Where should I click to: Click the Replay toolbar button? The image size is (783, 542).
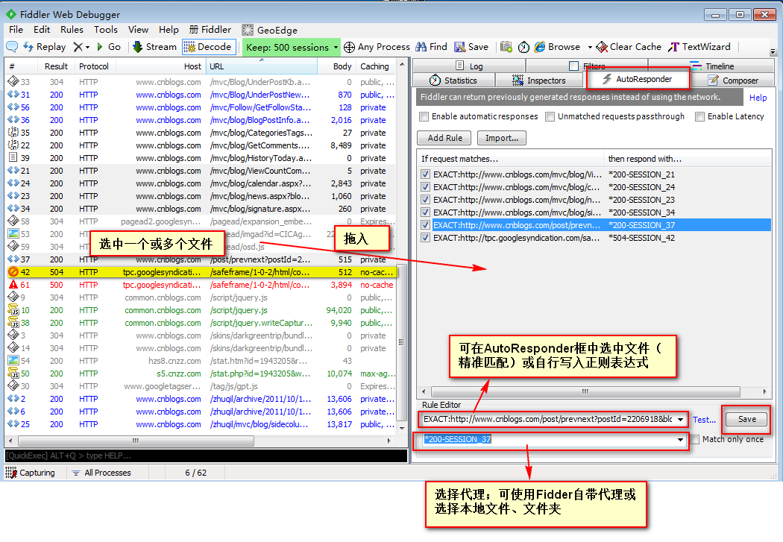pyautogui.click(x=45, y=47)
